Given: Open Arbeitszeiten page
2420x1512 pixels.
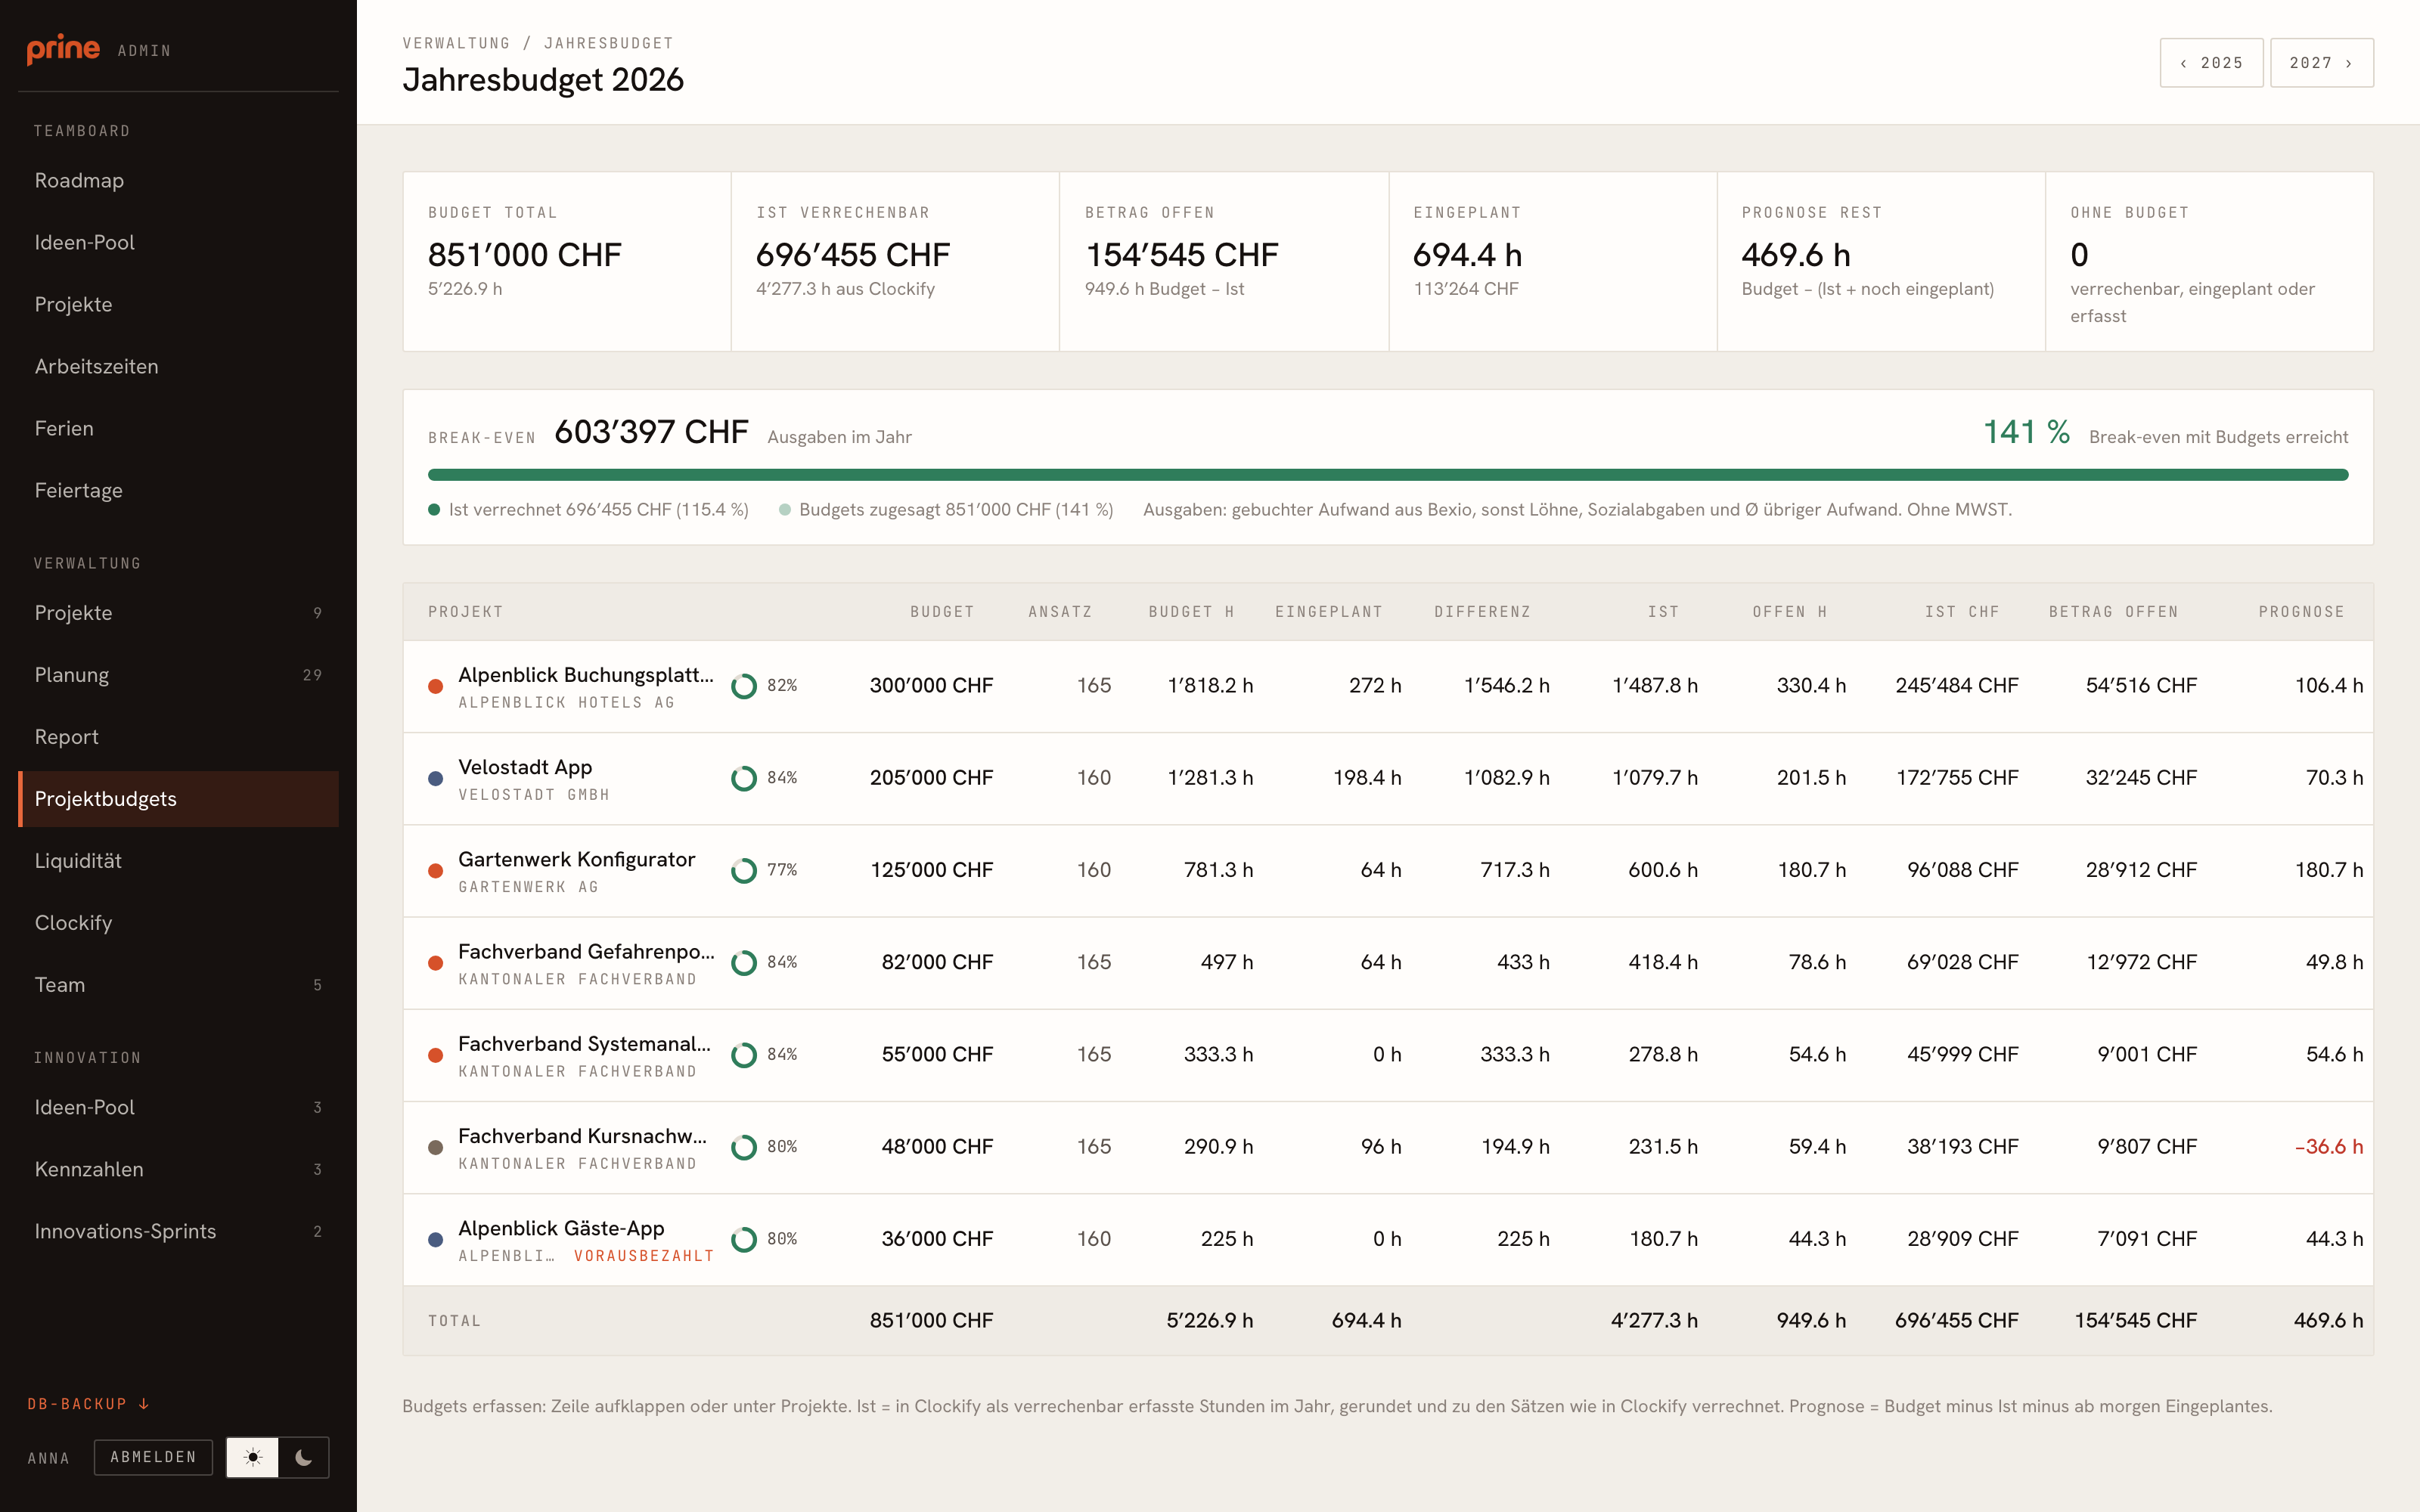Looking at the screenshot, I should 178,367.
